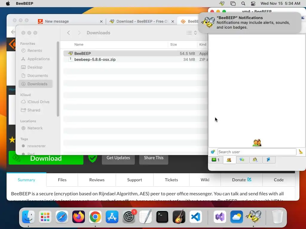
Task: Select Downloads in Finder sidebar
Action: click(x=36, y=84)
